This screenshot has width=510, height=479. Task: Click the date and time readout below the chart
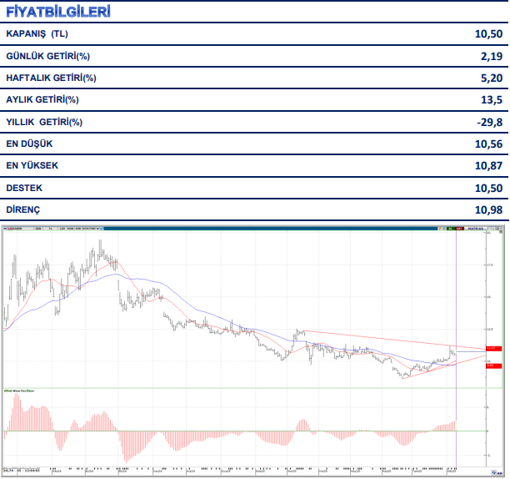(22, 468)
